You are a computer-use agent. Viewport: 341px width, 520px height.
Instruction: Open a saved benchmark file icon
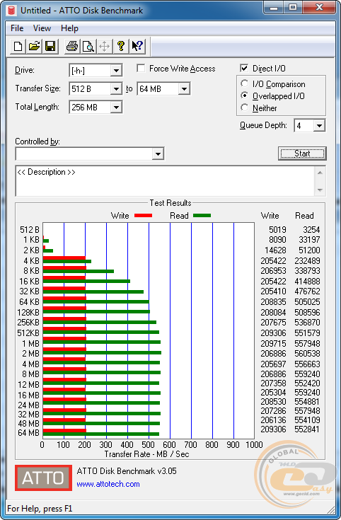[34, 46]
